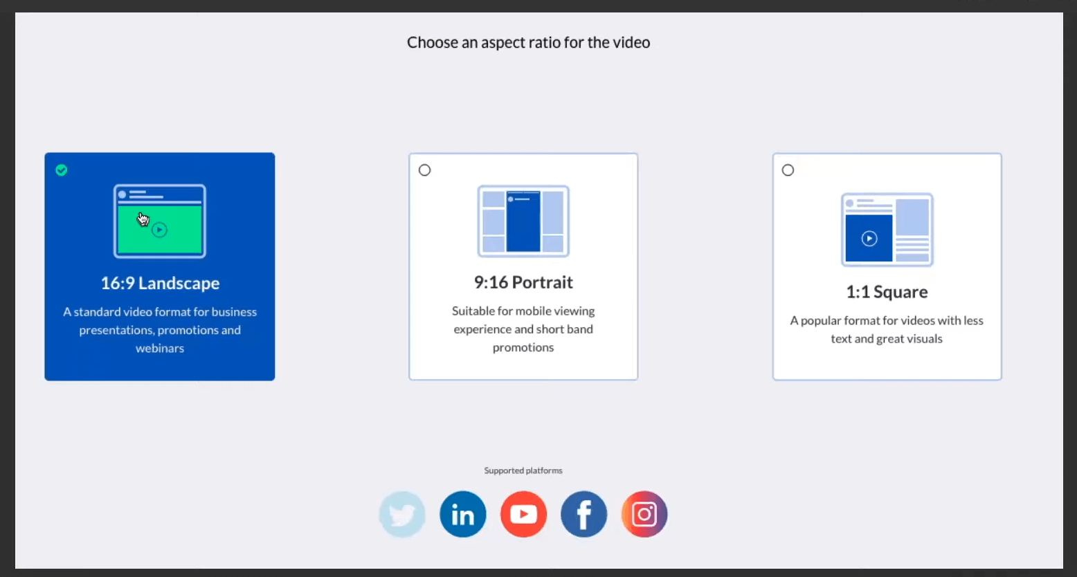Click the Supported platforms label

coord(523,470)
